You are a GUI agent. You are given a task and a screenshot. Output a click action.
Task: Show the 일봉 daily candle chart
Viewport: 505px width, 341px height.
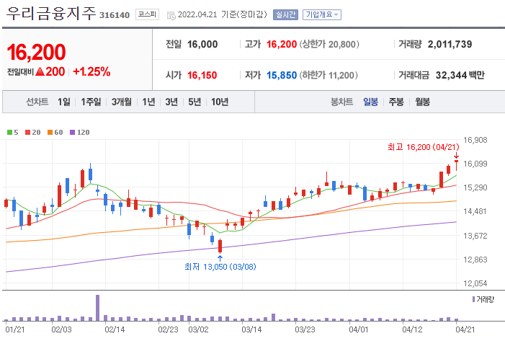pos(370,102)
